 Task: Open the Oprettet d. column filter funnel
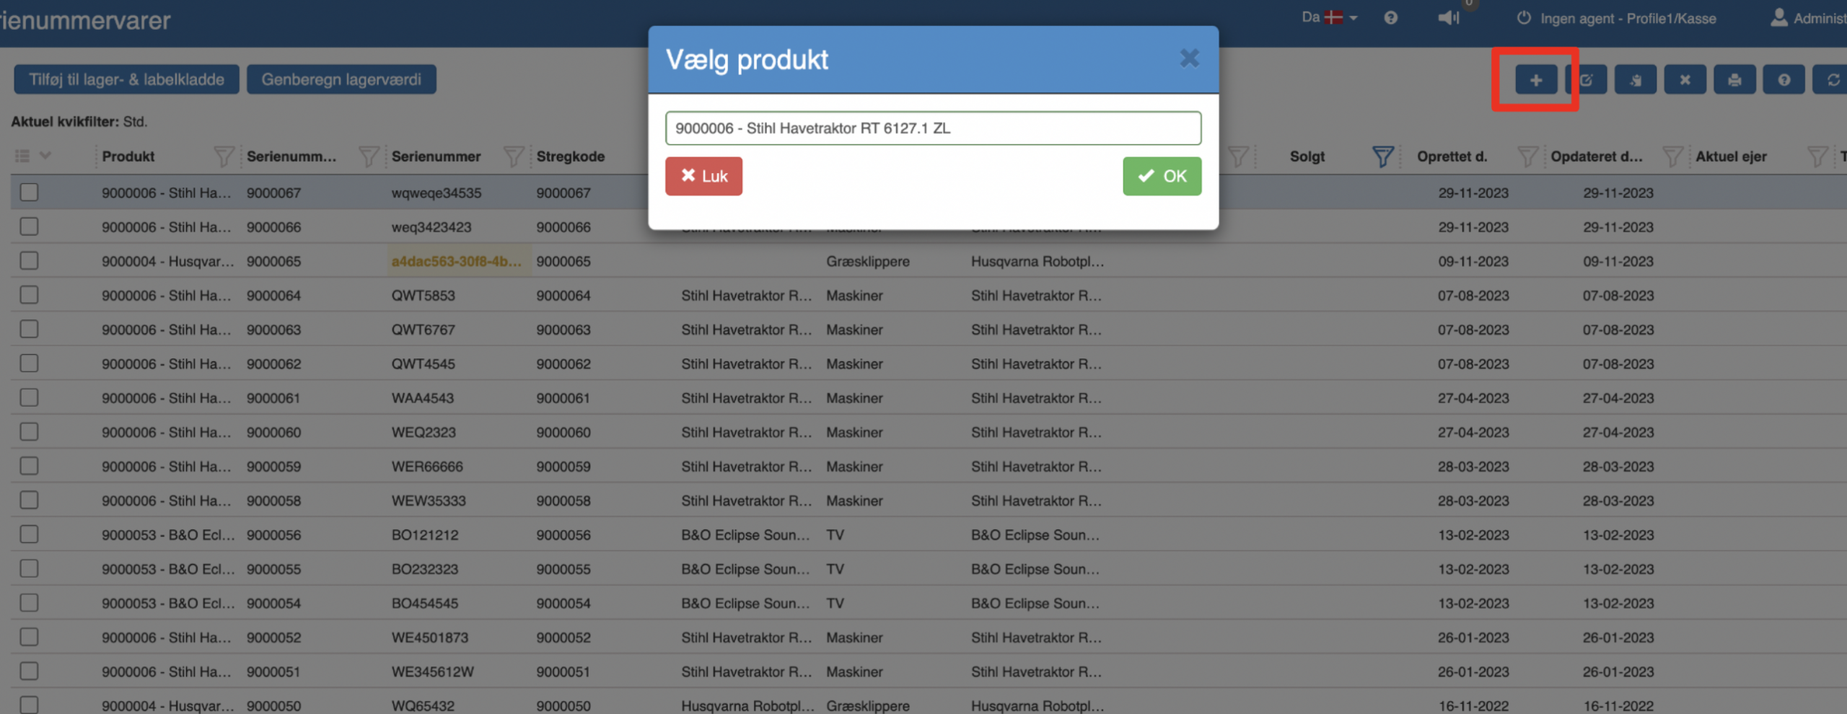pos(1527,157)
